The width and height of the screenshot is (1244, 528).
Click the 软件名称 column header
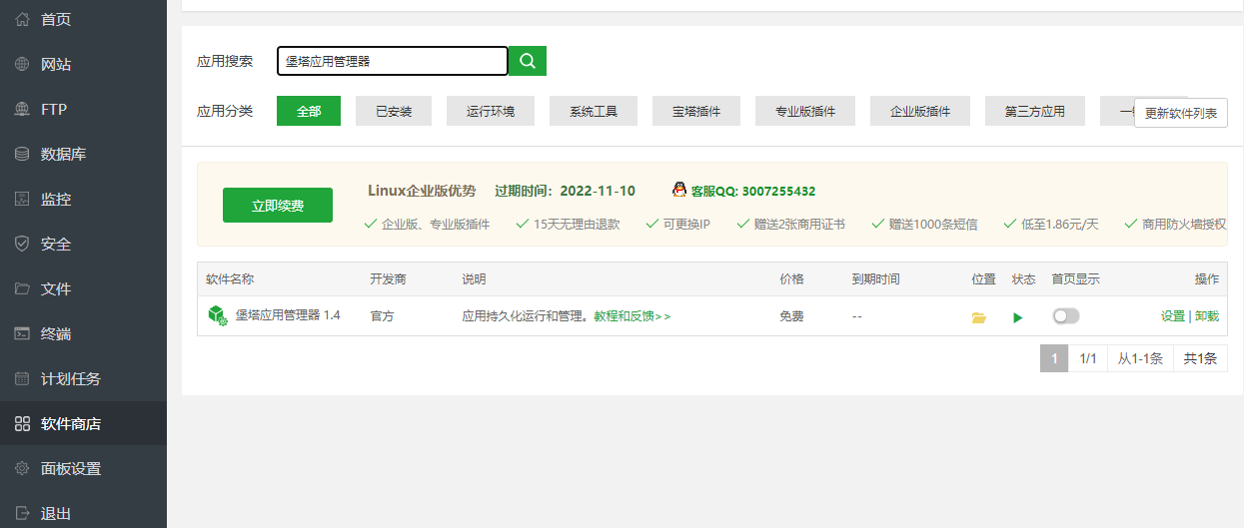[230, 279]
